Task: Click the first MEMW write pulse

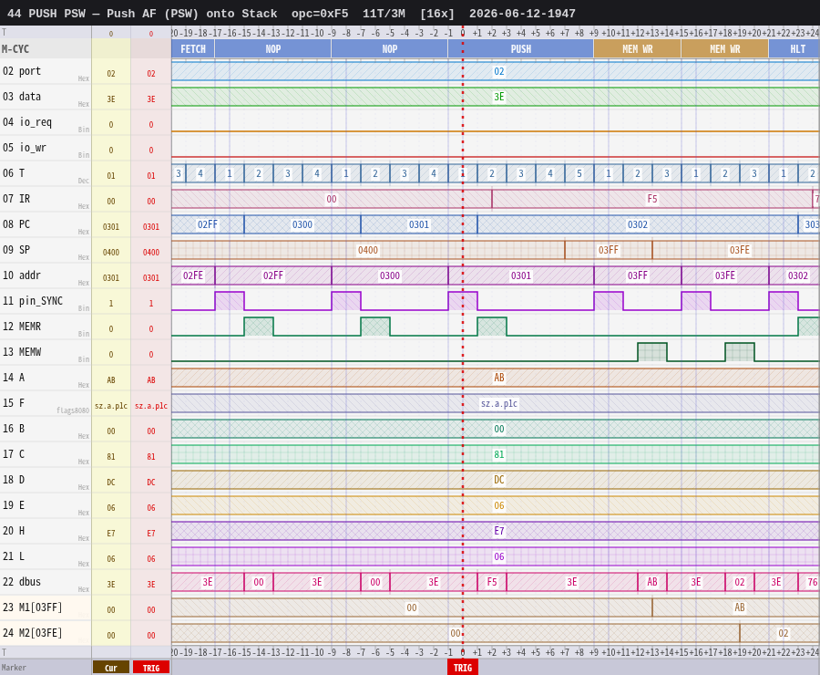Action: pyautogui.click(x=652, y=352)
